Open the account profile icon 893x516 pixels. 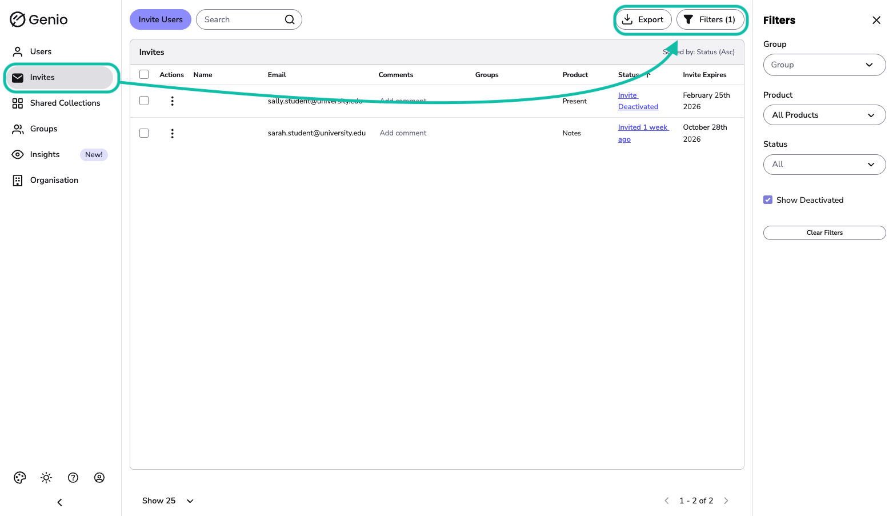(x=99, y=478)
